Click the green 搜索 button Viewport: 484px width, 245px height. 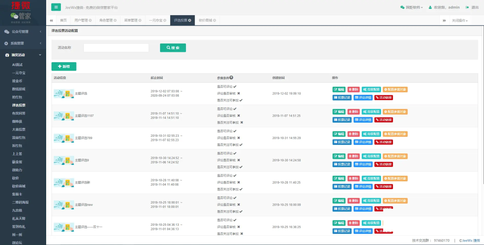(x=173, y=48)
